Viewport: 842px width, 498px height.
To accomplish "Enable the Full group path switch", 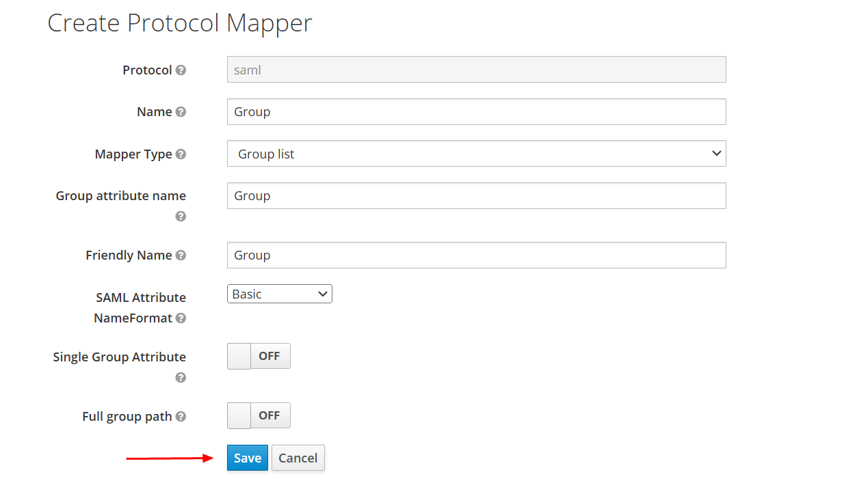I will tap(259, 416).
